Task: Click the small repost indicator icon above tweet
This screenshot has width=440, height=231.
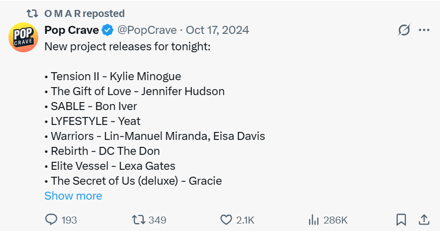Action: (32, 13)
